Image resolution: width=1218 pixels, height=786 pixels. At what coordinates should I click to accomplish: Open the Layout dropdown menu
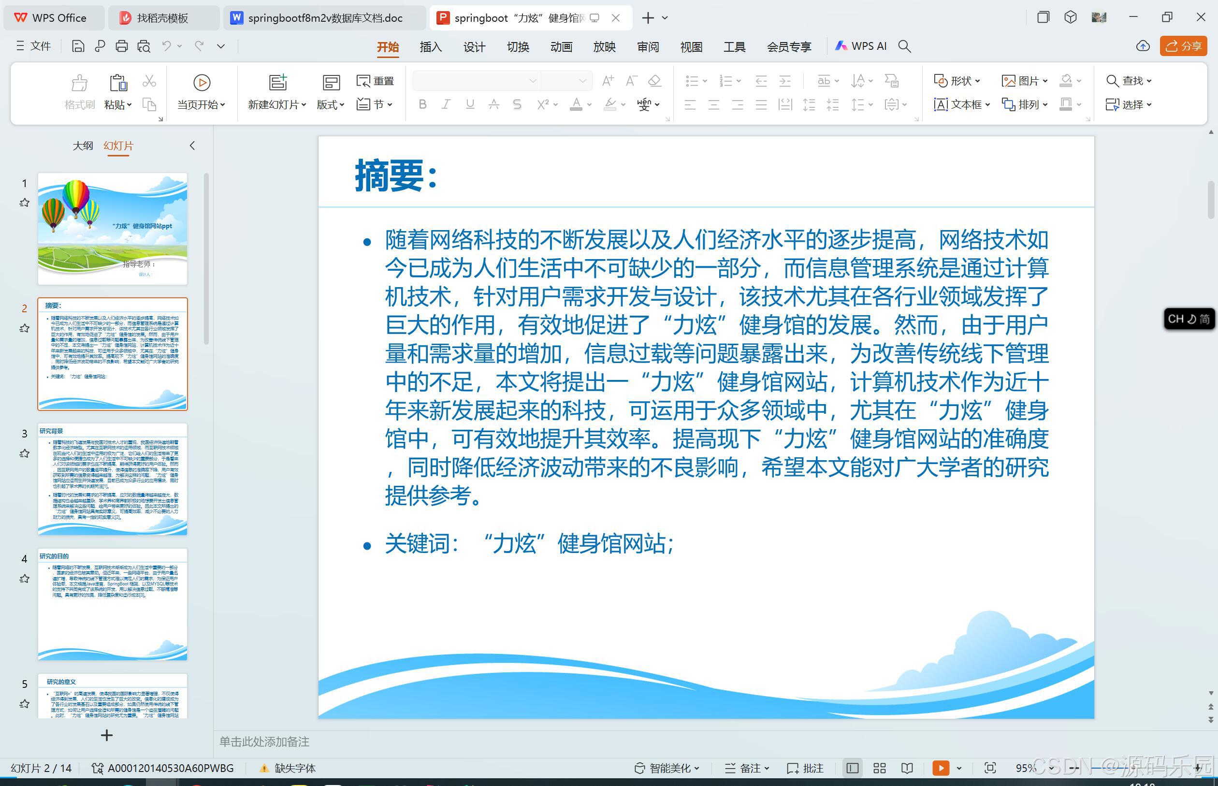tap(331, 104)
